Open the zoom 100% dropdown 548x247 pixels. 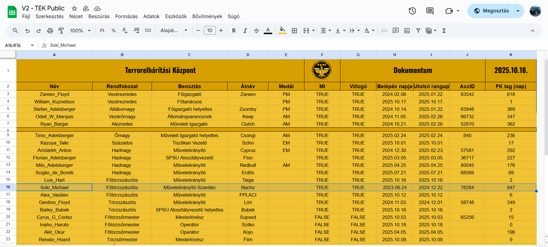pyautogui.click(x=80, y=30)
